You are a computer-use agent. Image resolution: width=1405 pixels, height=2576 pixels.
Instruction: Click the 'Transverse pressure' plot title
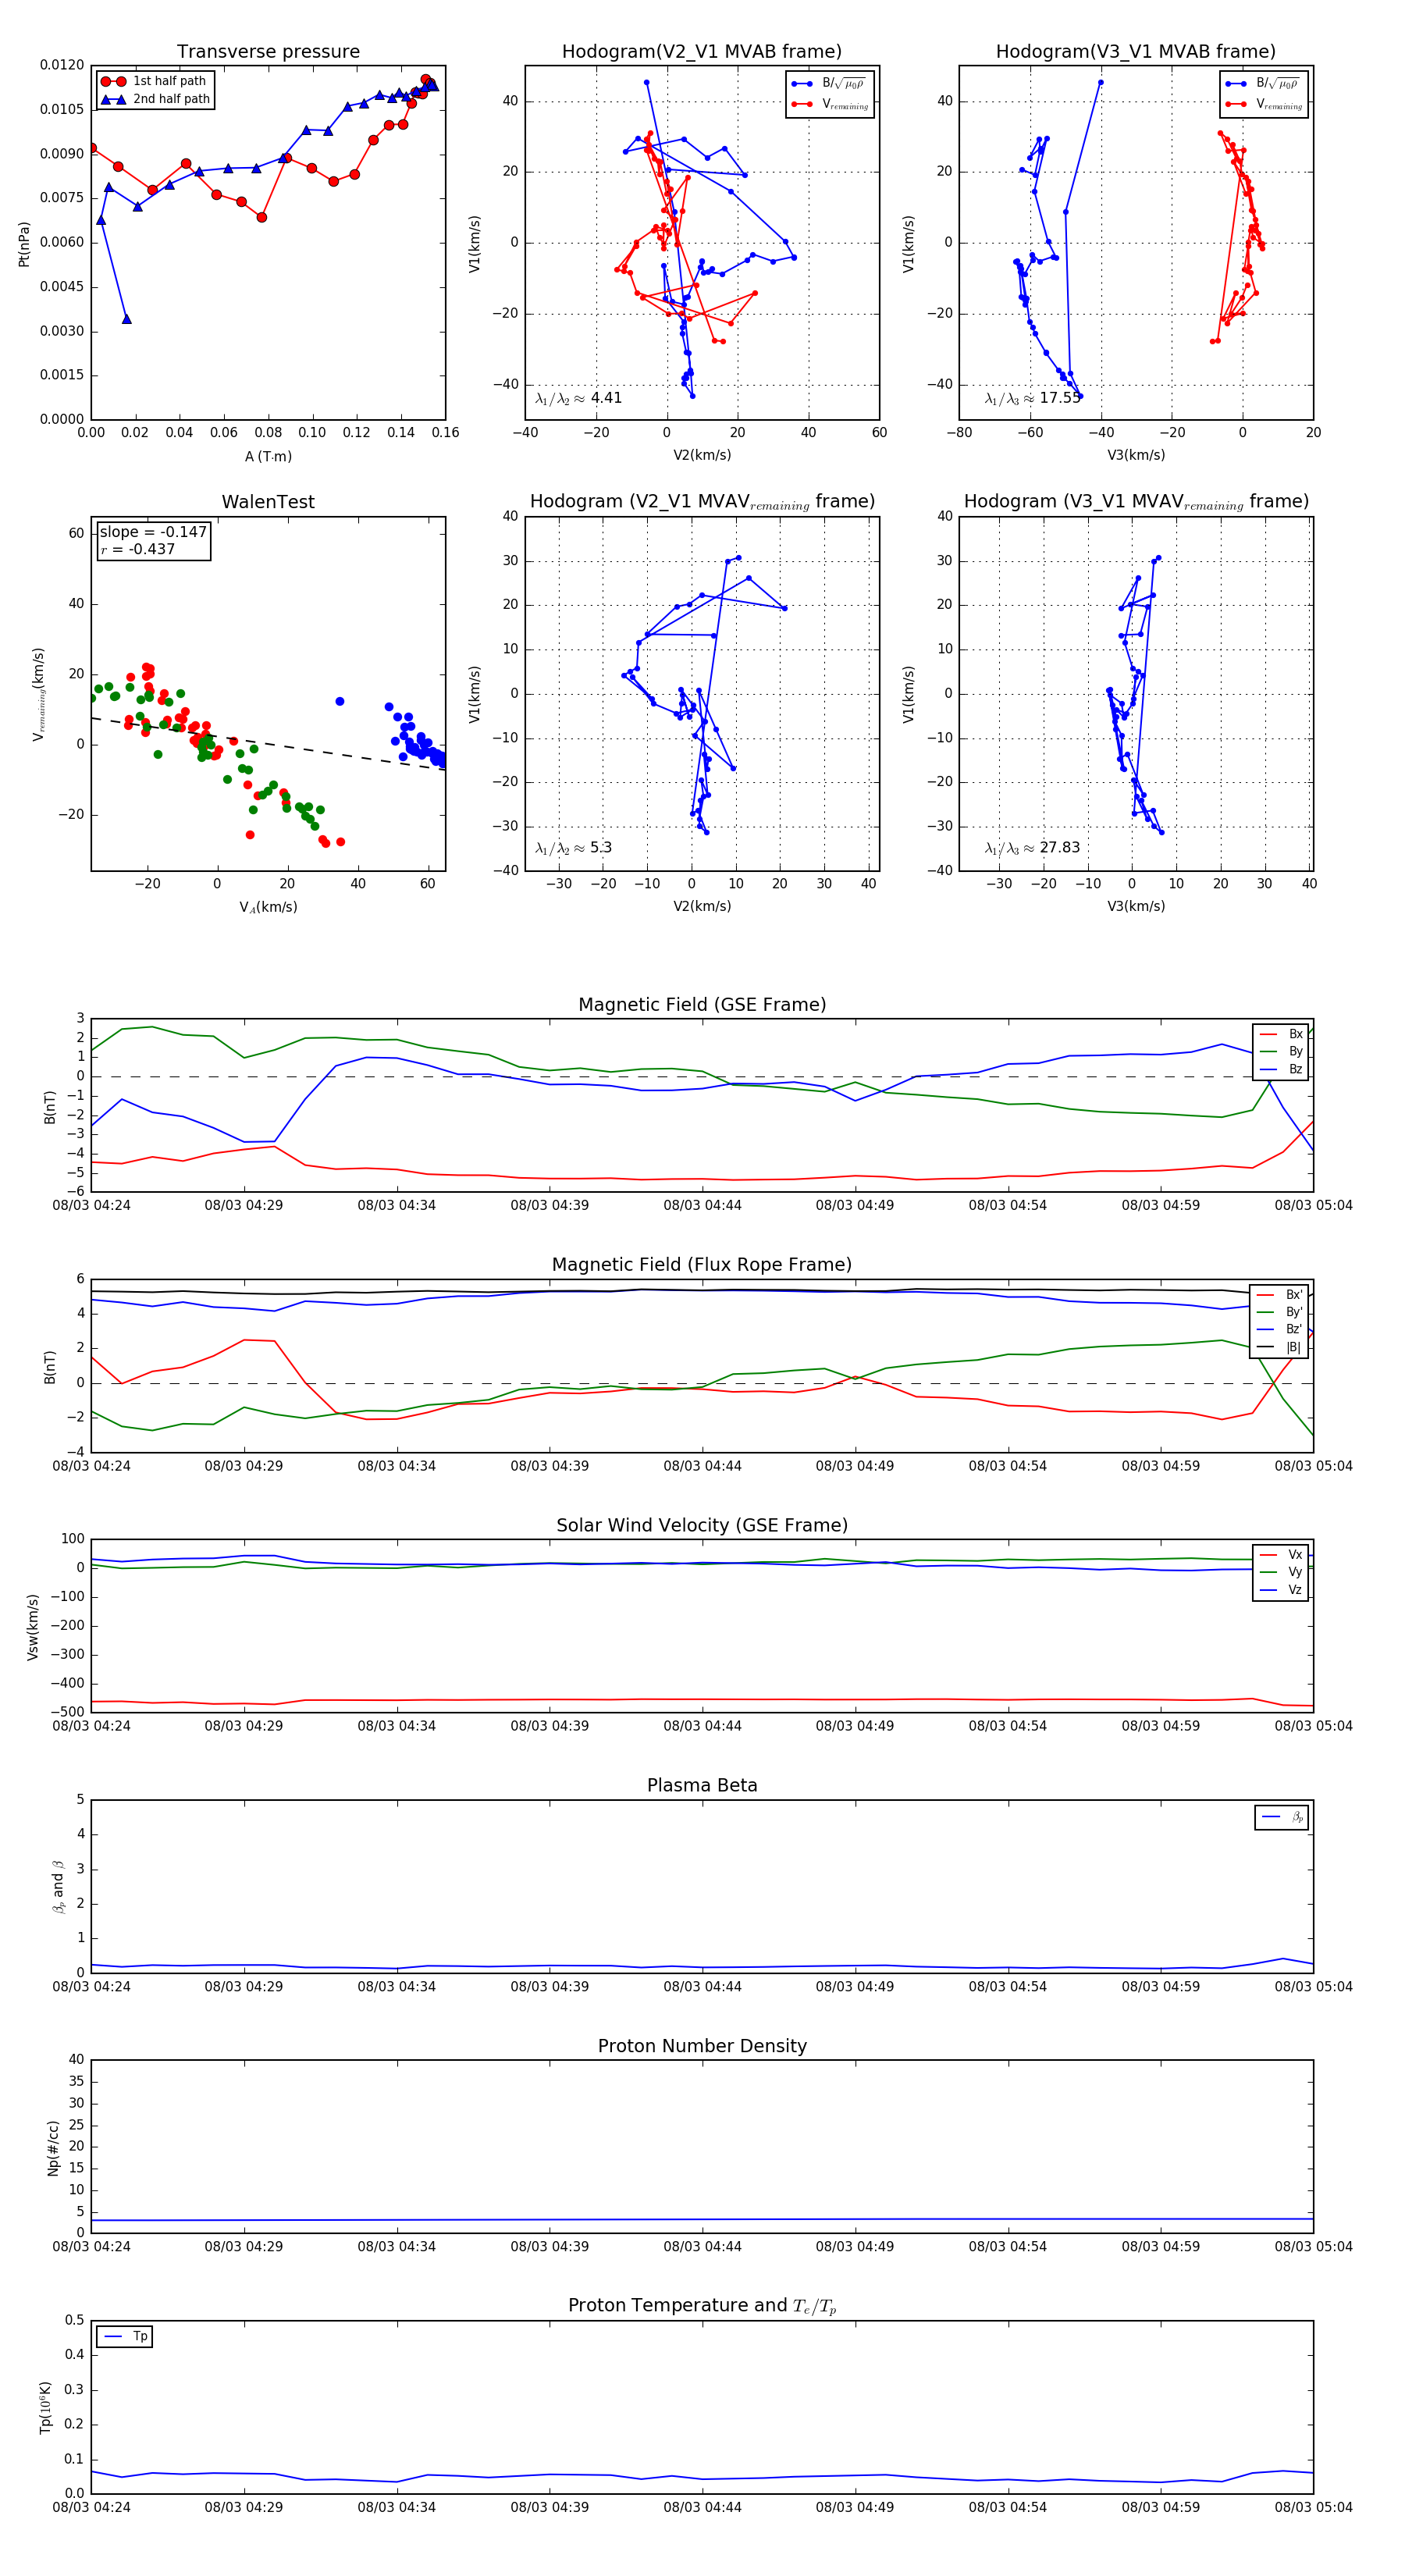(268, 51)
